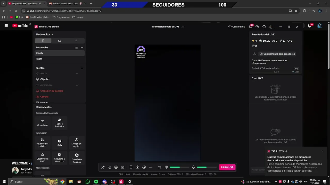Open a new browser tab
330x185 pixels.
(91, 4)
